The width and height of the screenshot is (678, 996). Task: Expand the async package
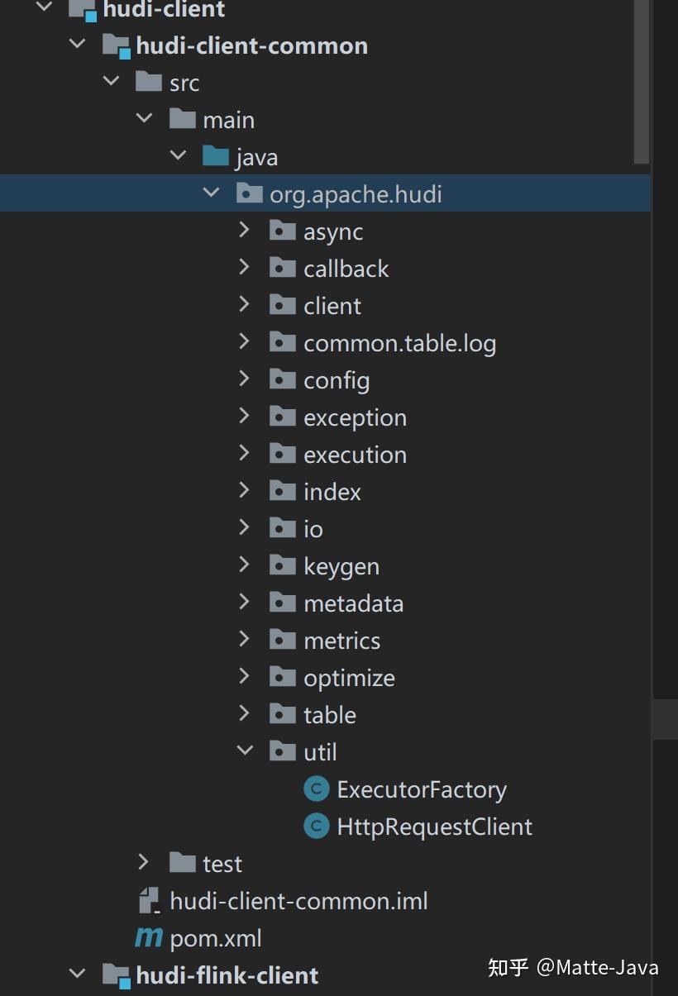click(x=244, y=231)
